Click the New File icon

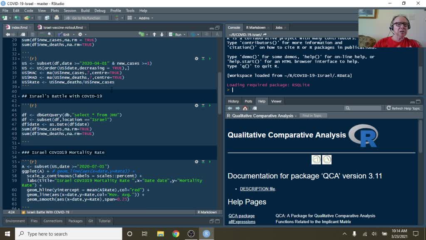(x=5, y=18)
